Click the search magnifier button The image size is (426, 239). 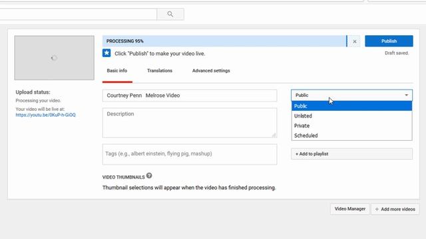[170, 14]
